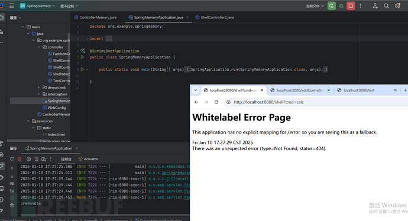Expand the demos.web package
Viewport: 408px width, 221px height.
click(39, 87)
